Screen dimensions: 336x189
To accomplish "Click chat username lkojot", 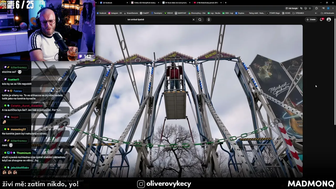I will (x=15, y=117).
